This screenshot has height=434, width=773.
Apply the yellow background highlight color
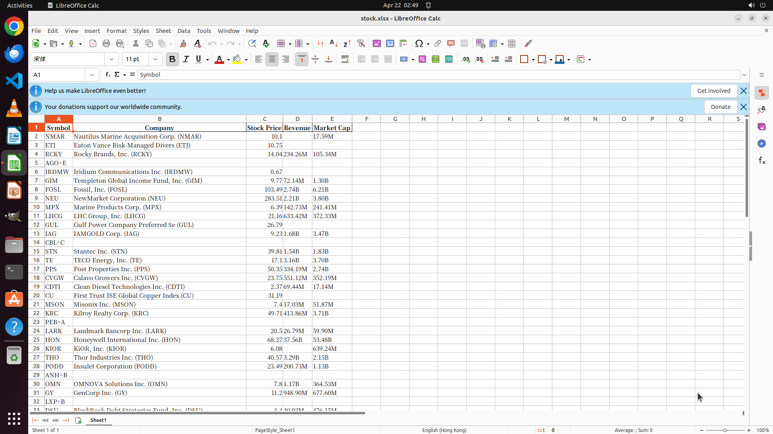(237, 59)
